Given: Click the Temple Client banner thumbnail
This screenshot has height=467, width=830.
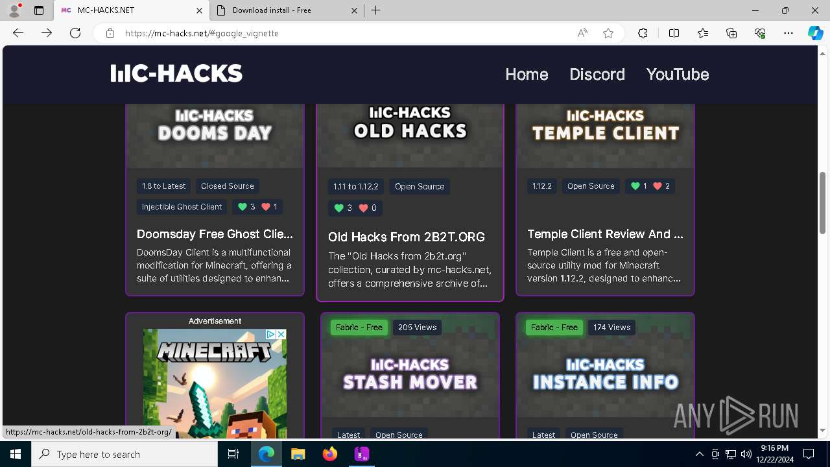Looking at the screenshot, I should (605, 136).
